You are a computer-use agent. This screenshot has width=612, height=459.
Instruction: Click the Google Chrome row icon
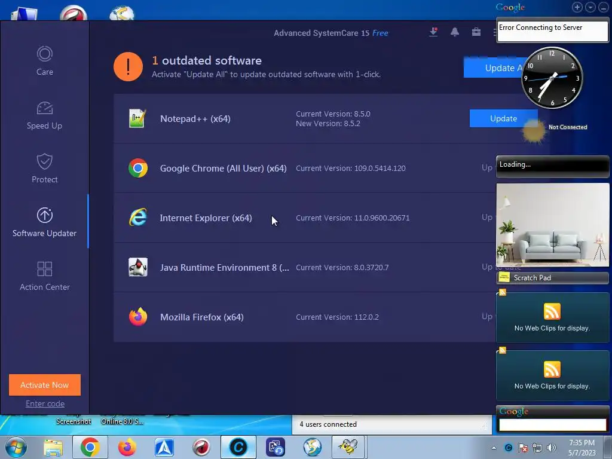[138, 168]
